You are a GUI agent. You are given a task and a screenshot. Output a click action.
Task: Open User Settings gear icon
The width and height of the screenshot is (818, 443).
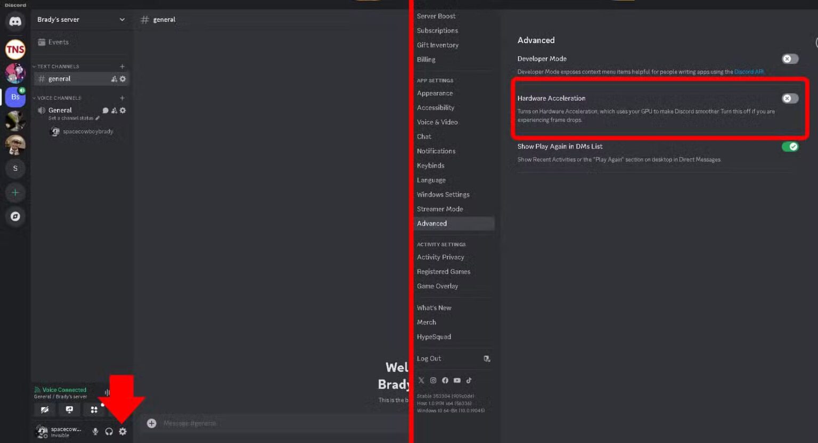click(x=123, y=431)
